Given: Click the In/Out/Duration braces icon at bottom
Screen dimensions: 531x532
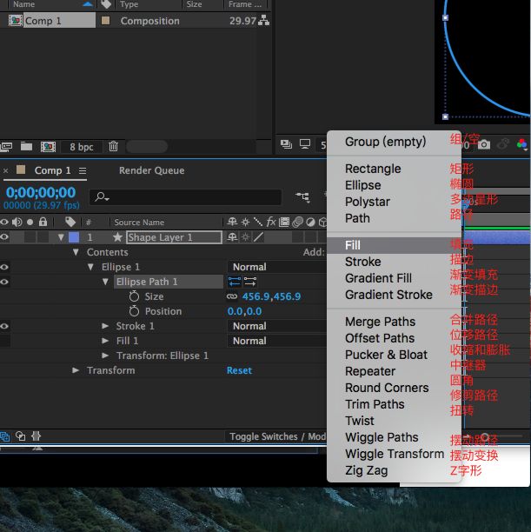Looking at the screenshot, I should (x=36, y=436).
